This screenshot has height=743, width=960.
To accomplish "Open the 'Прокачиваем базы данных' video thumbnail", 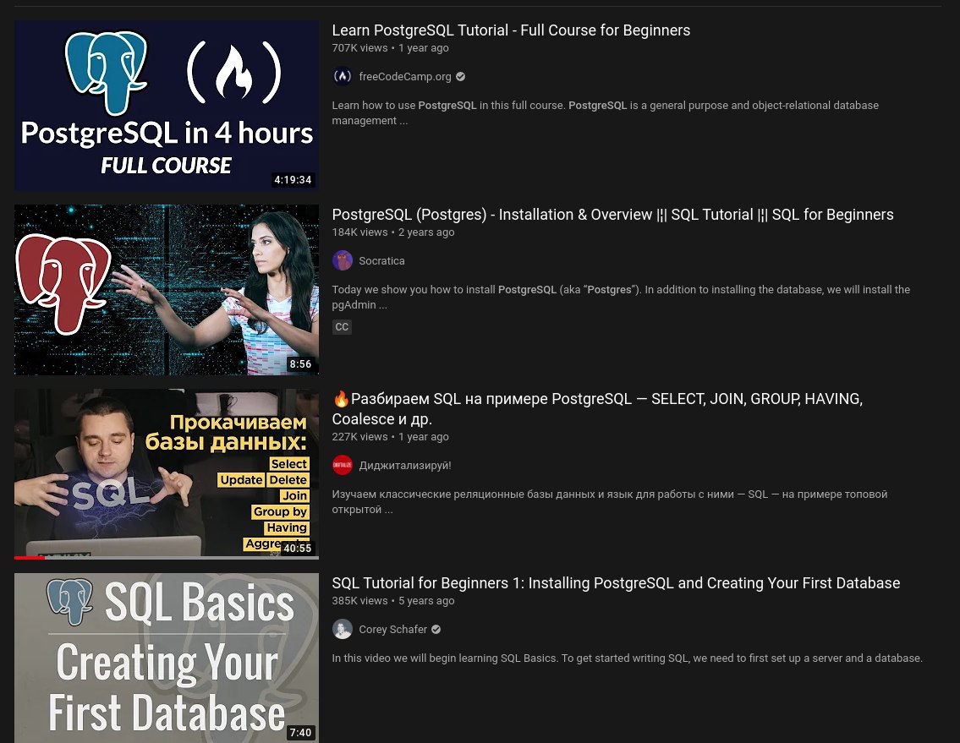I will (x=167, y=473).
